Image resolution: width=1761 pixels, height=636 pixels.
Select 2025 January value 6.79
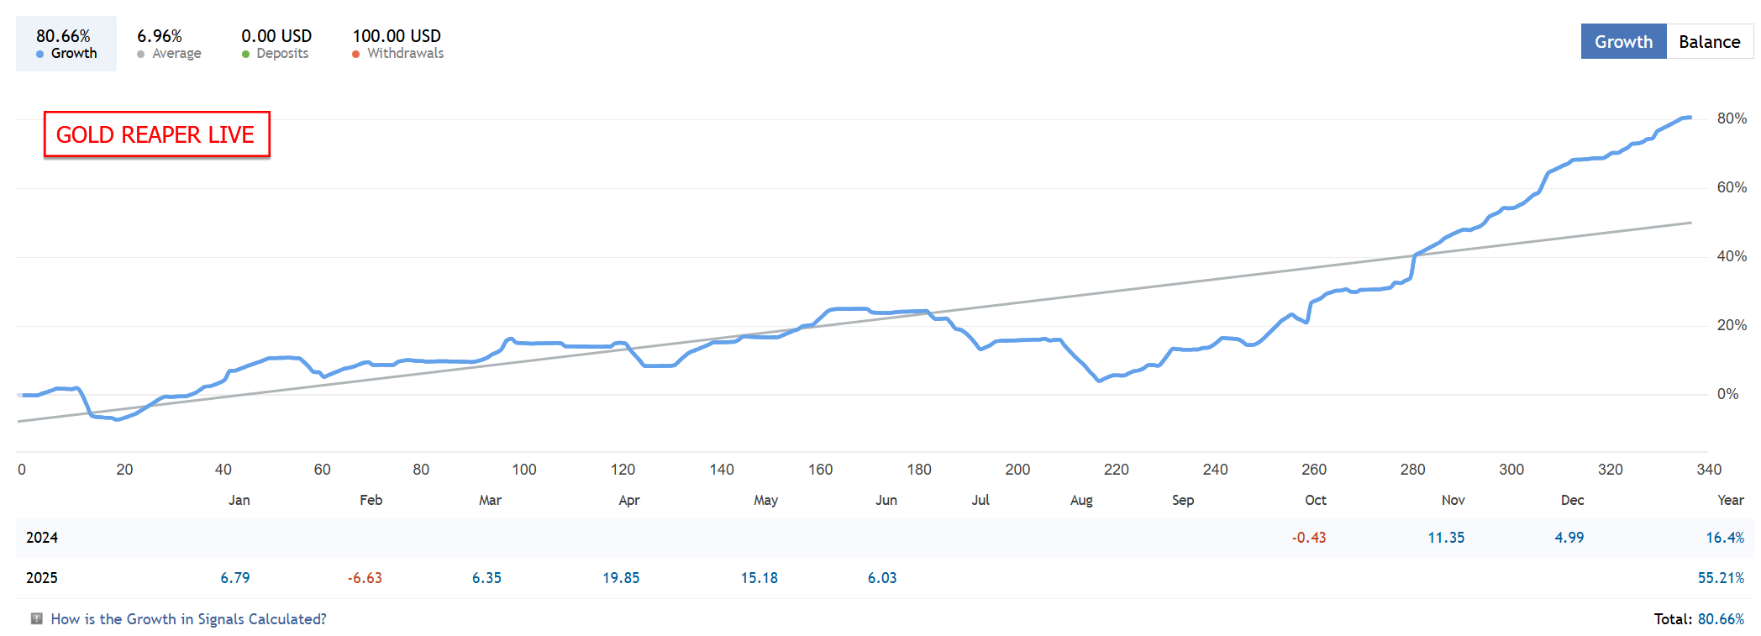coord(235,578)
